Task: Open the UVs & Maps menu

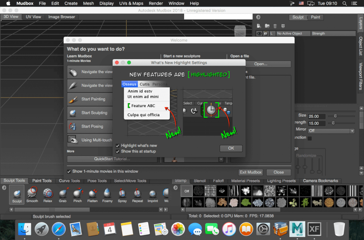Action: tap(130, 3)
